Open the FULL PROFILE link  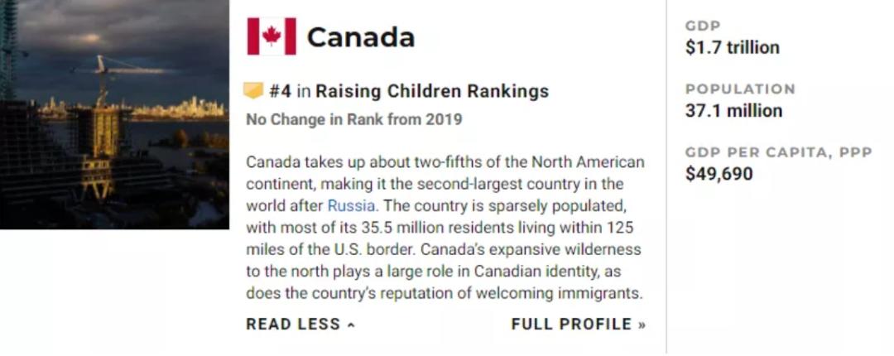(x=571, y=325)
